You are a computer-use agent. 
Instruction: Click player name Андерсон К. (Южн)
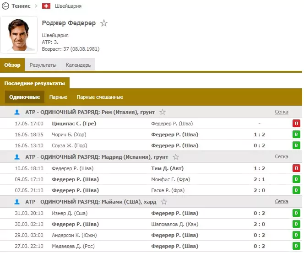click(x=74, y=235)
